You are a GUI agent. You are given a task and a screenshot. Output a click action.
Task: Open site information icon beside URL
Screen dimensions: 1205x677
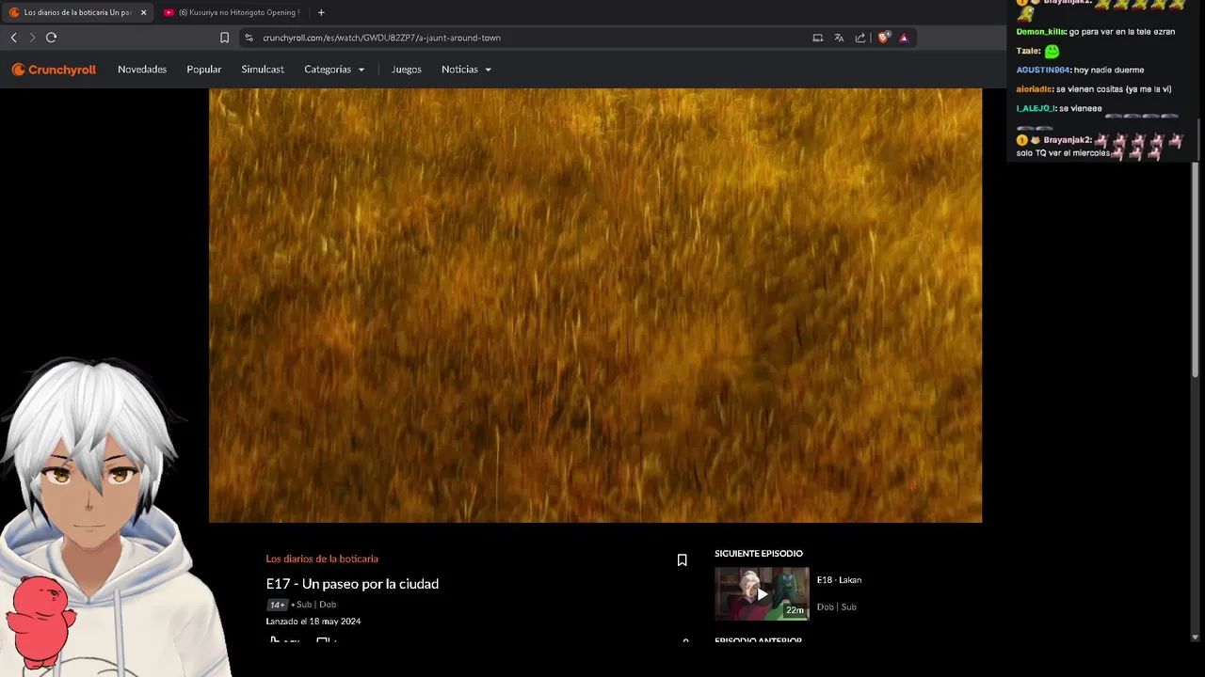pyautogui.click(x=249, y=38)
